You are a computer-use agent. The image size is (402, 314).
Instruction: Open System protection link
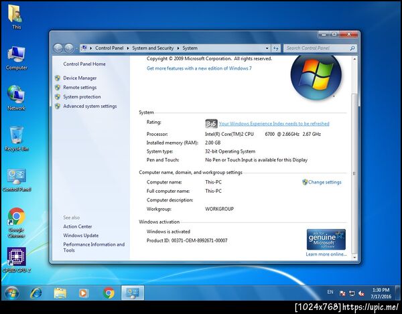82,96
